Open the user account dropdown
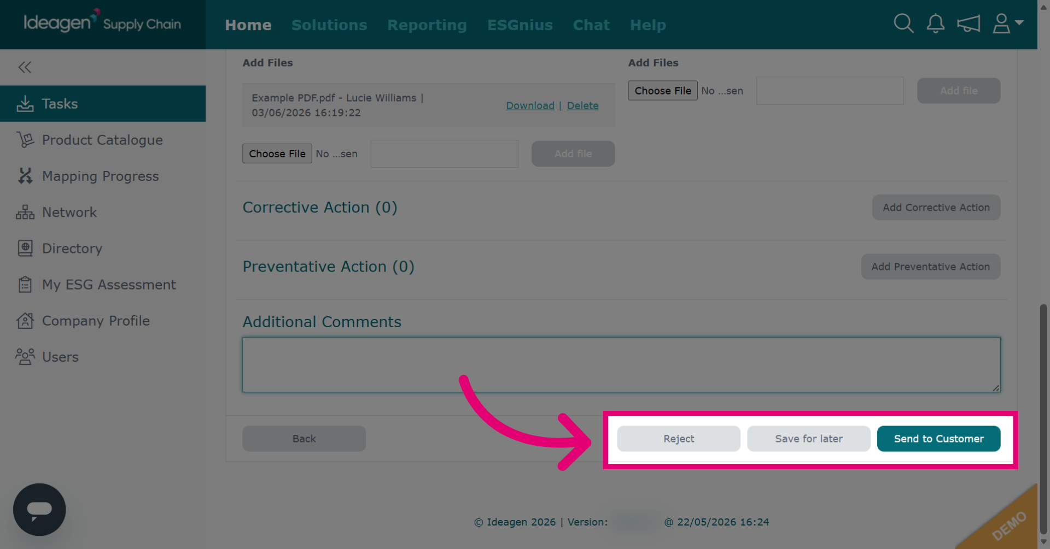1050x549 pixels. (1007, 23)
